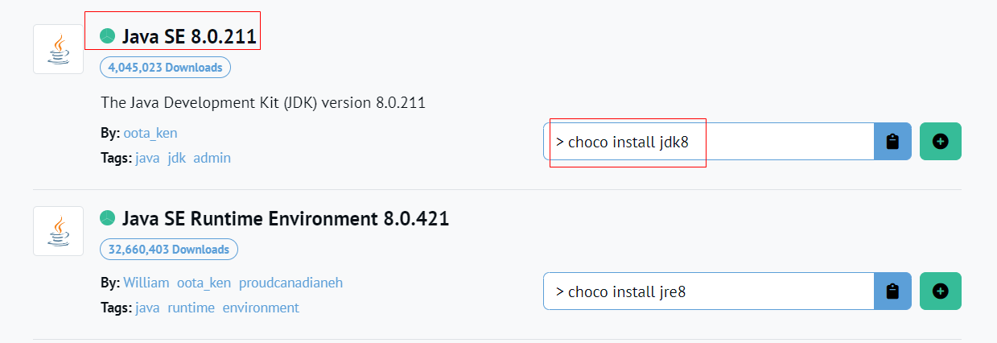Open the jdk package's oota_ken author profile

click(150, 133)
